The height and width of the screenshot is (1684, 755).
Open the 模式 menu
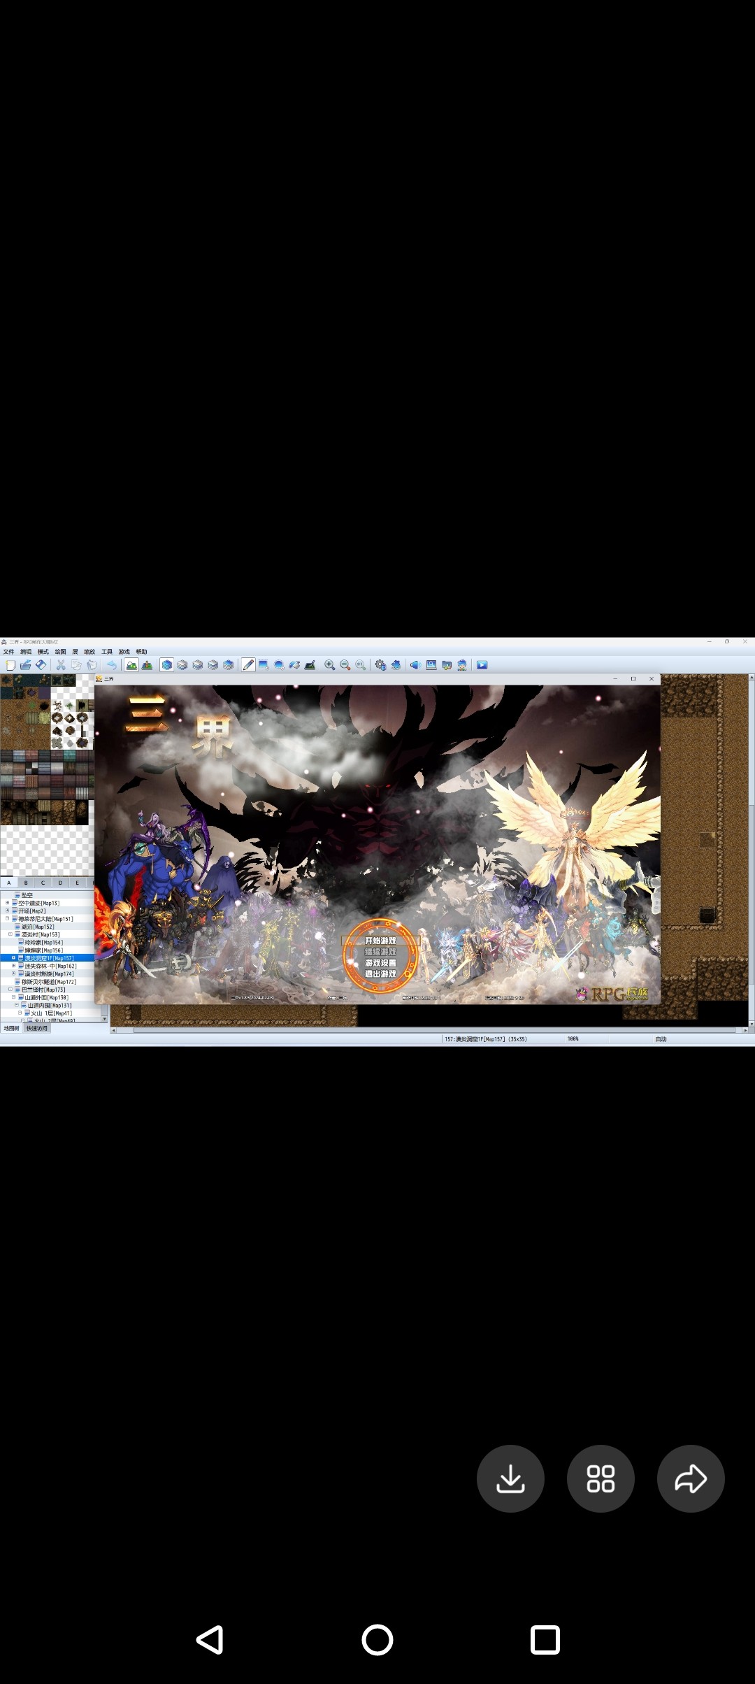[43, 652]
